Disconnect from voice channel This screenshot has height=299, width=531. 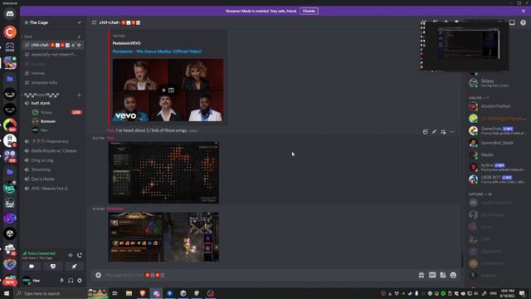coord(80,255)
